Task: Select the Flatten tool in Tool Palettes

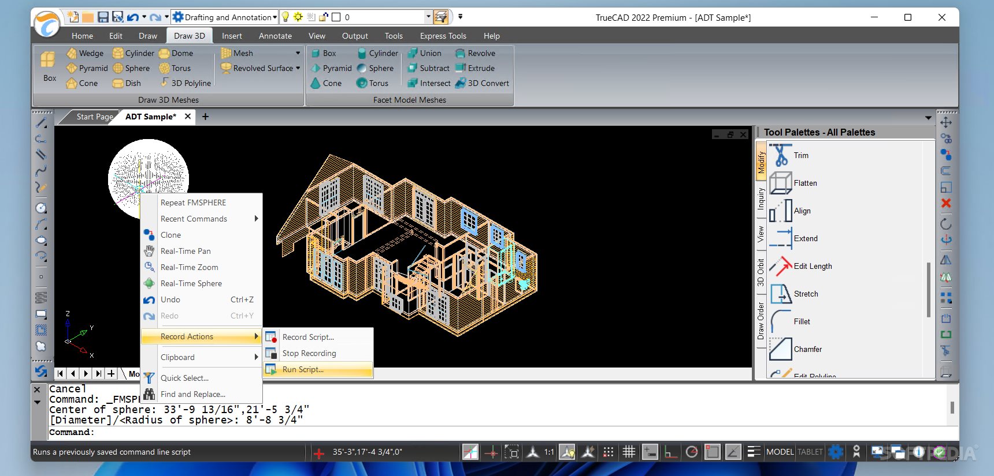Action: click(793, 183)
